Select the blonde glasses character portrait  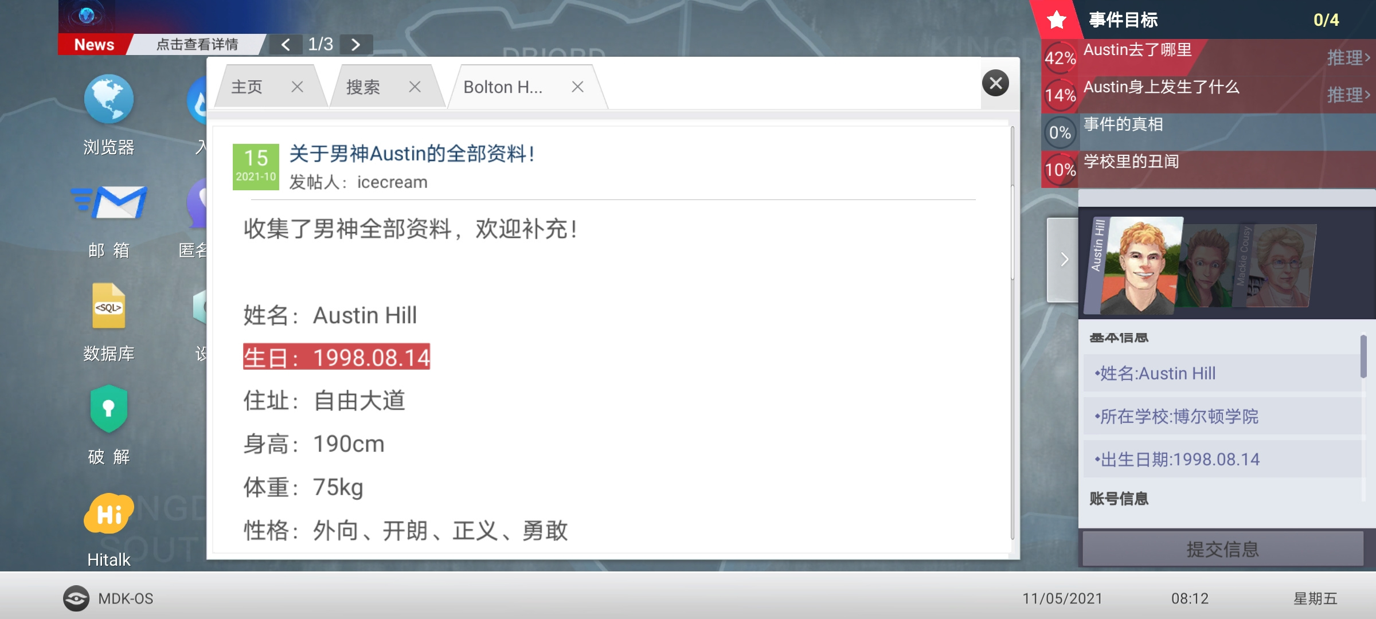[x=1282, y=267]
